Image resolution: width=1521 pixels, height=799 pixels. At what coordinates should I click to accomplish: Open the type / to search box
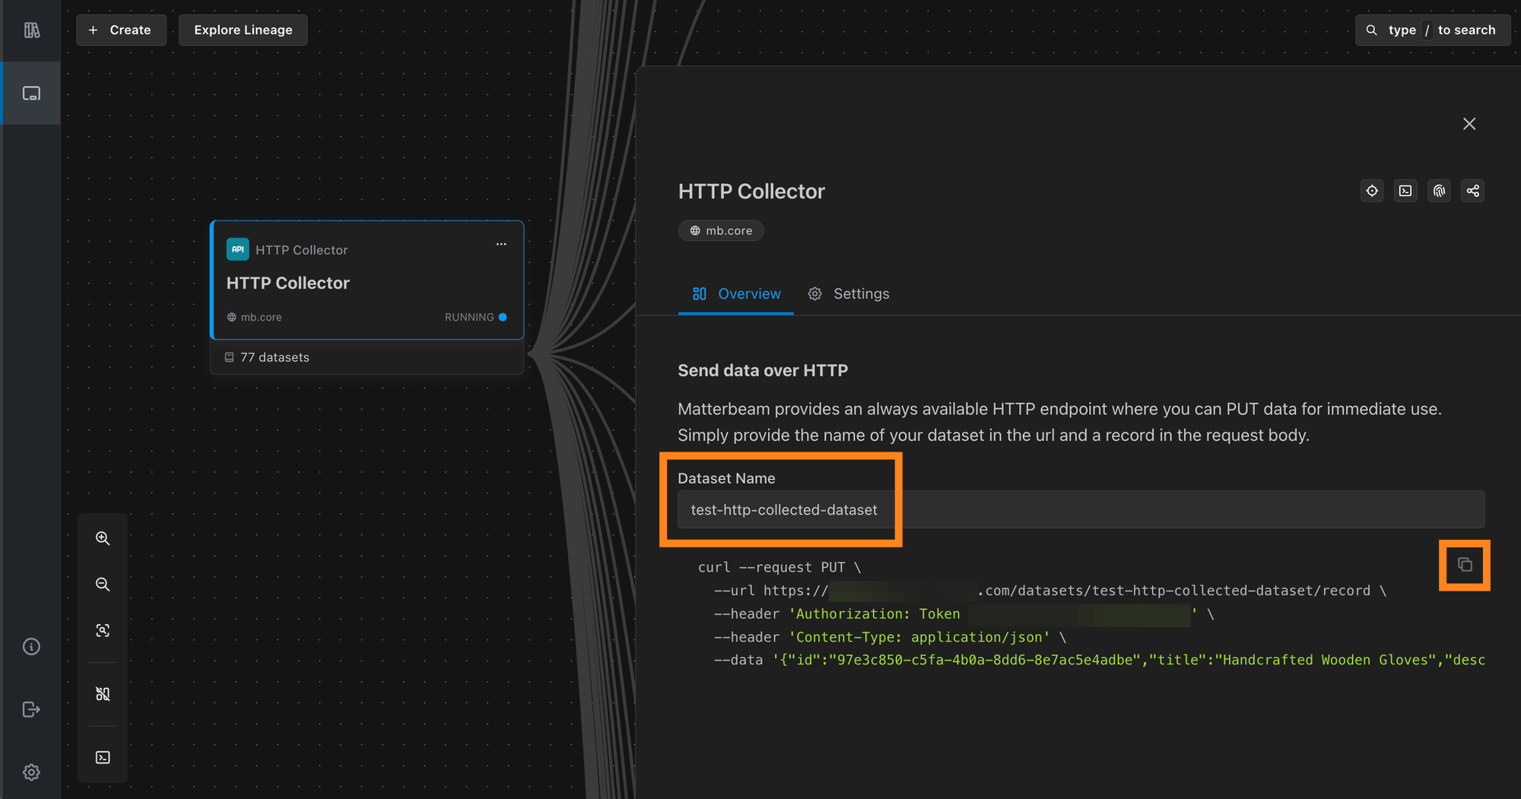tap(1433, 30)
